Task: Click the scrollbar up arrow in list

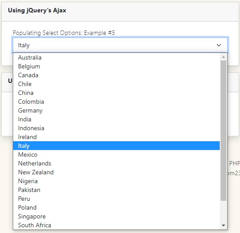Action: (x=223, y=57)
